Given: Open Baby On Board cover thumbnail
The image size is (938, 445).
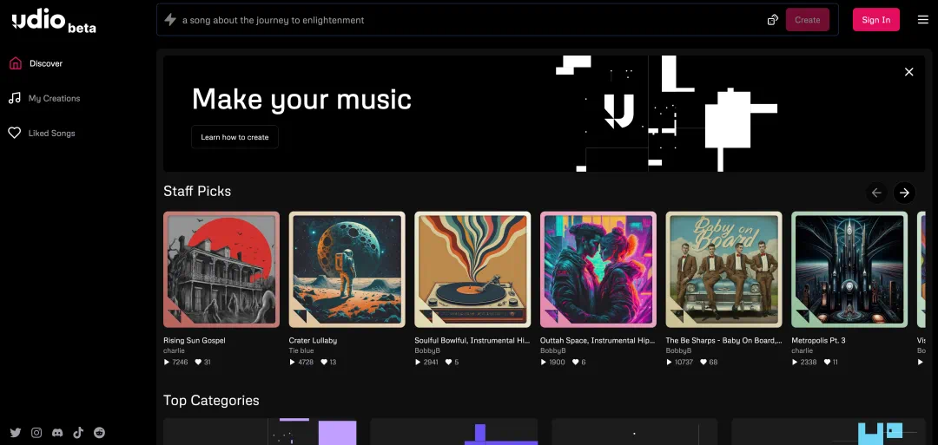Looking at the screenshot, I should [723, 270].
